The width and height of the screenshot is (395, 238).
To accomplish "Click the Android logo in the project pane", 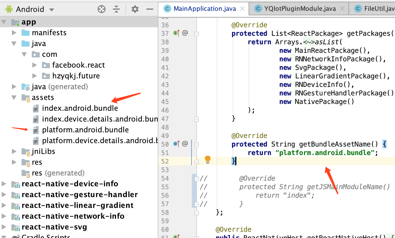I will [x=9, y=9].
